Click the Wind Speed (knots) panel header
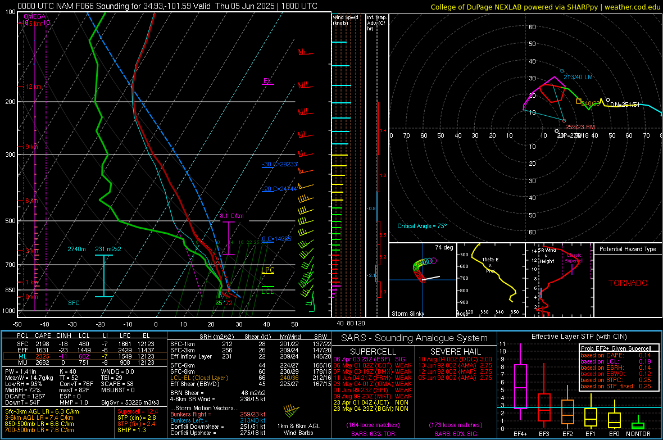 pos(346,20)
